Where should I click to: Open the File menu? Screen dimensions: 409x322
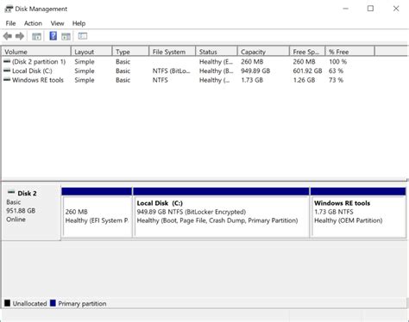10,23
